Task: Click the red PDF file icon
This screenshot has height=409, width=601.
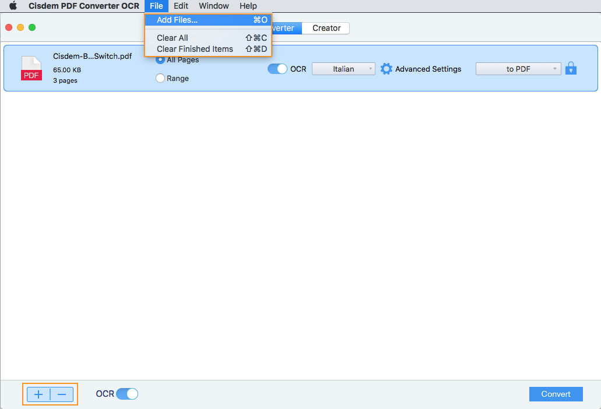Action: pos(31,68)
